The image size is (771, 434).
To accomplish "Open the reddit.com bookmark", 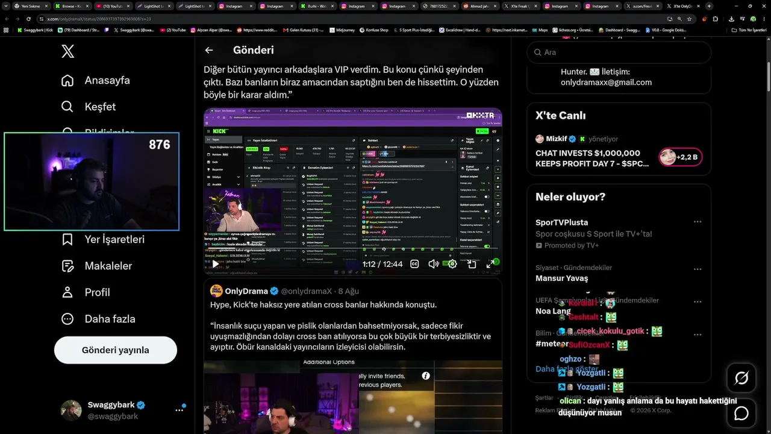I will coord(257,30).
